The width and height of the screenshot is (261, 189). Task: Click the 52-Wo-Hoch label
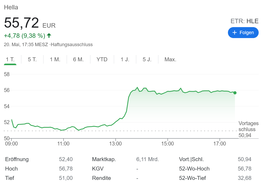(x=194, y=169)
